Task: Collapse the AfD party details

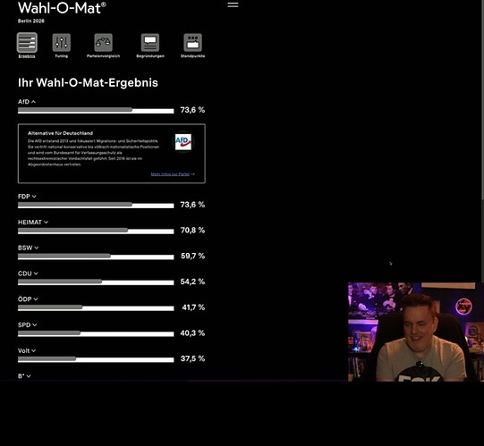Action: pyautogui.click(x=27, y=102)
